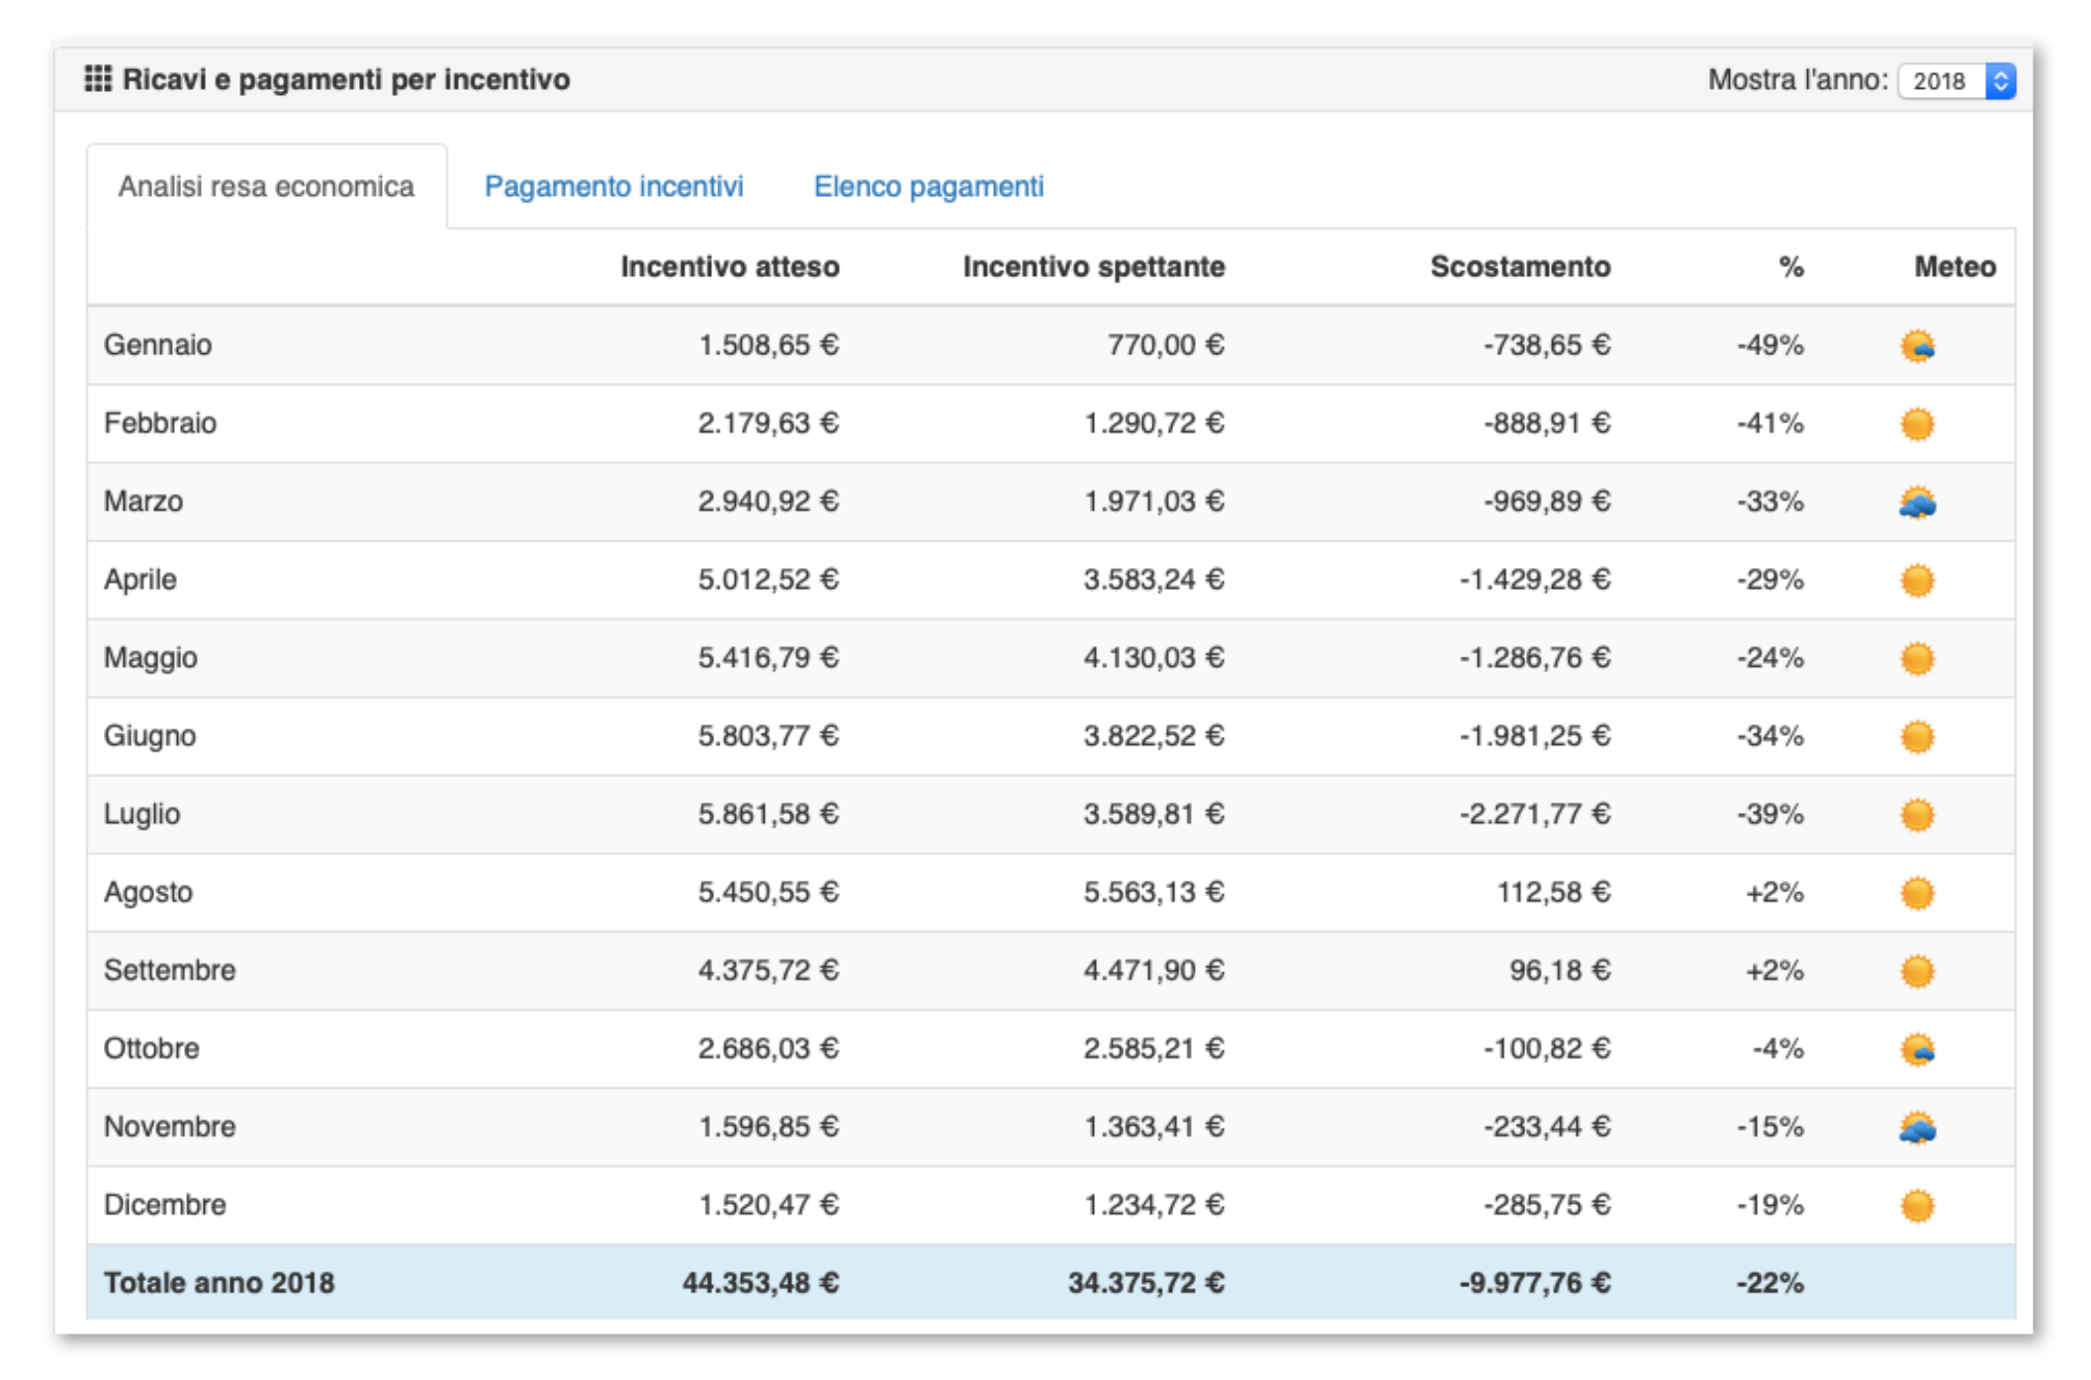
Task: Click the 1.971,03 € value
Action: click(x=1154, y=501)
